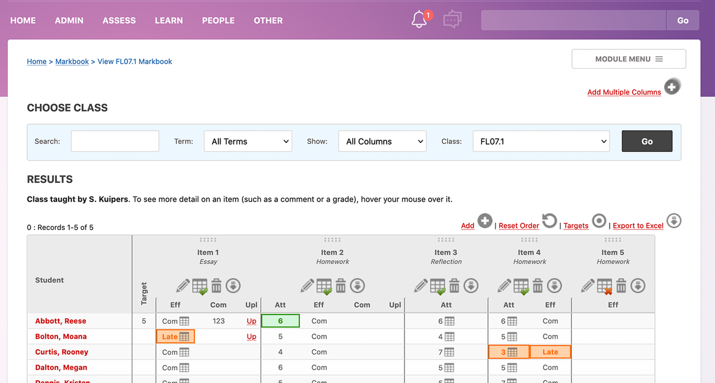
Task: Click the Export to Excel text link
Action: click(x=638, y=226)
